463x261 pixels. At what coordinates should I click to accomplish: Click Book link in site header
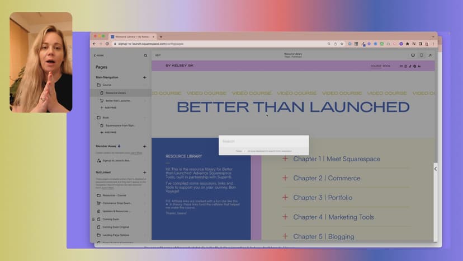click(386, 66)
